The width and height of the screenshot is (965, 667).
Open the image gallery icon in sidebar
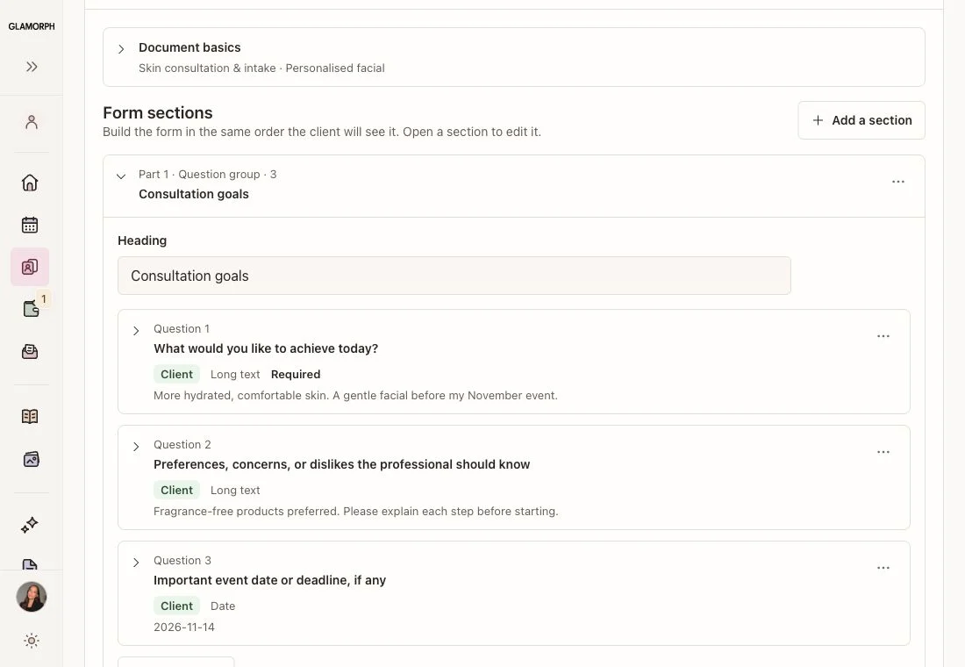(x=31, y=460)
